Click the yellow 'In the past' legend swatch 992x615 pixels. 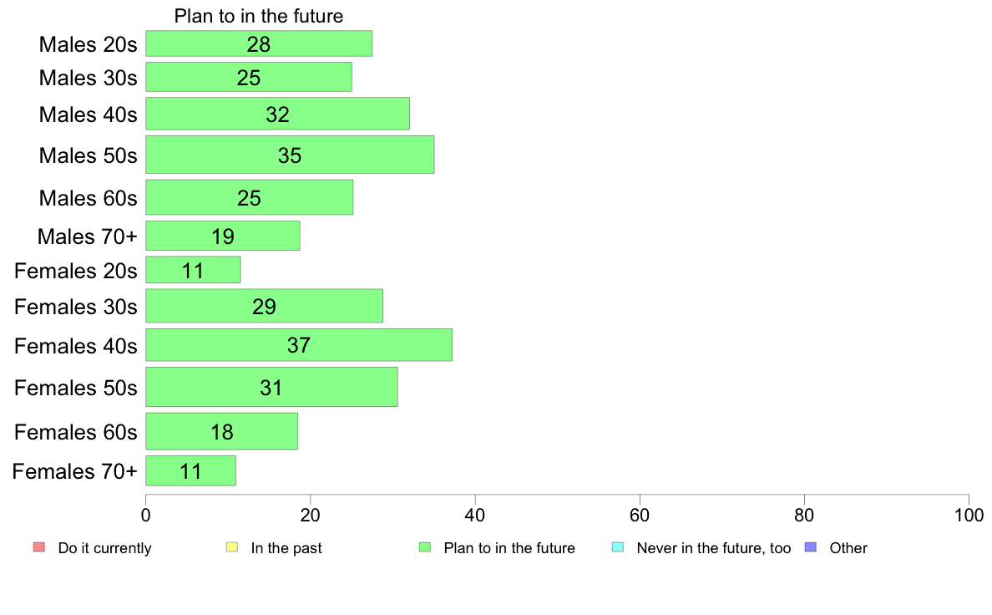coord(232,547)
